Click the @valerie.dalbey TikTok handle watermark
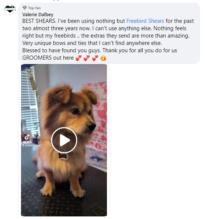This screenshot has height=219, width=205. pos(32,145)
